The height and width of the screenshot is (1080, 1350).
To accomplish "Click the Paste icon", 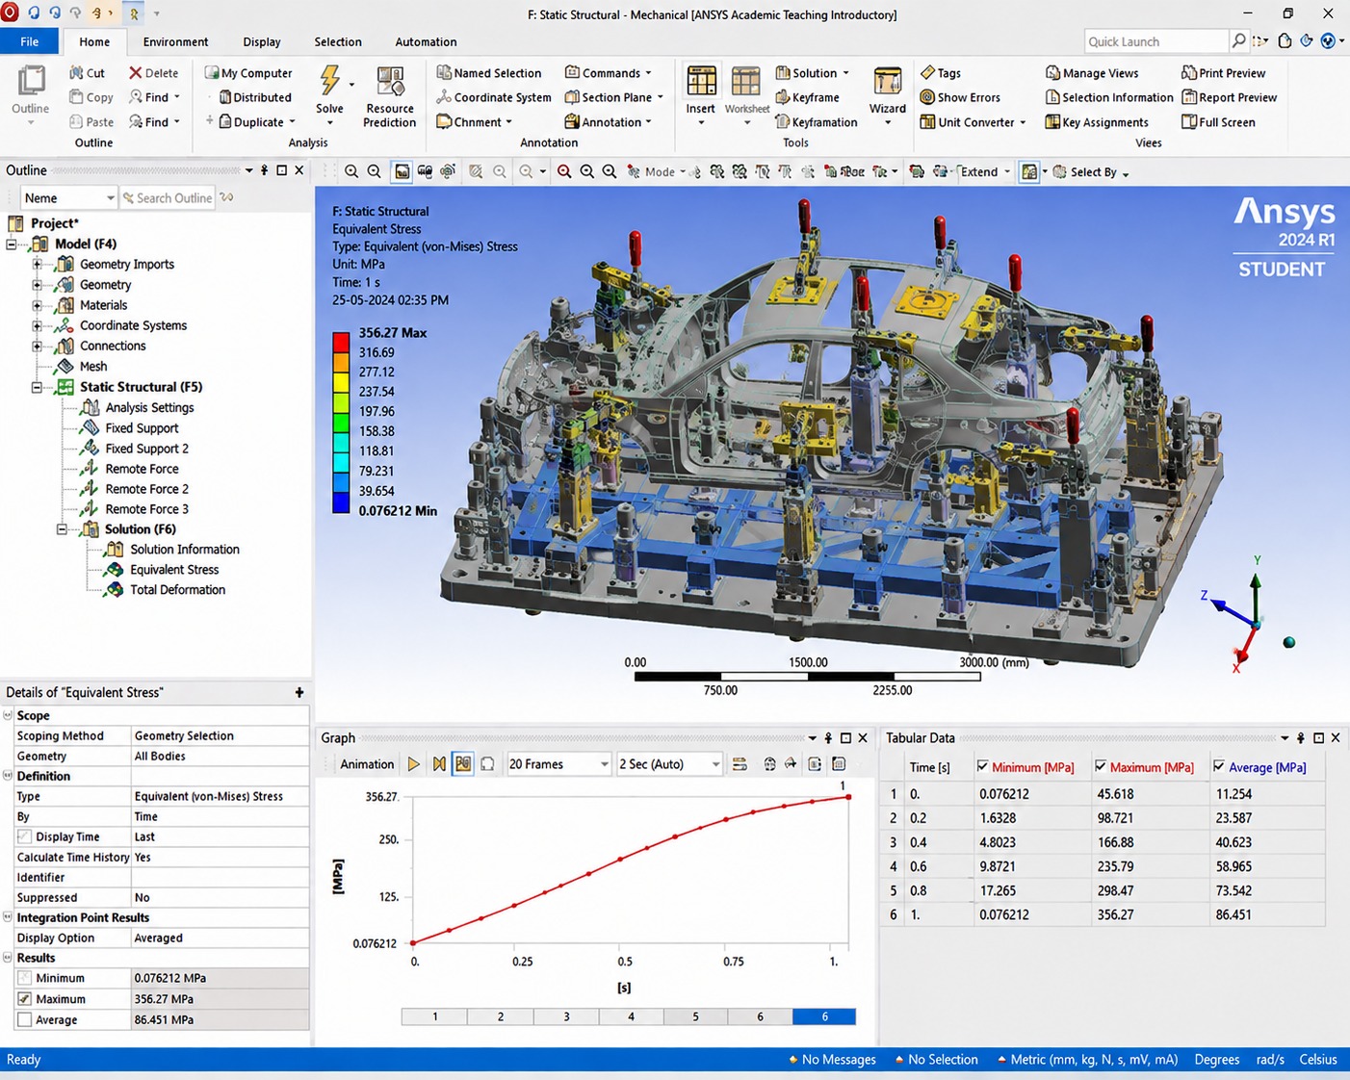I will coord(76,122).
